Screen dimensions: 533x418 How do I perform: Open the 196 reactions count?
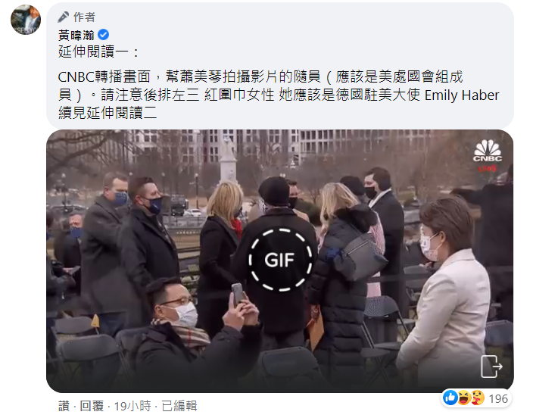tap(498, 398)
